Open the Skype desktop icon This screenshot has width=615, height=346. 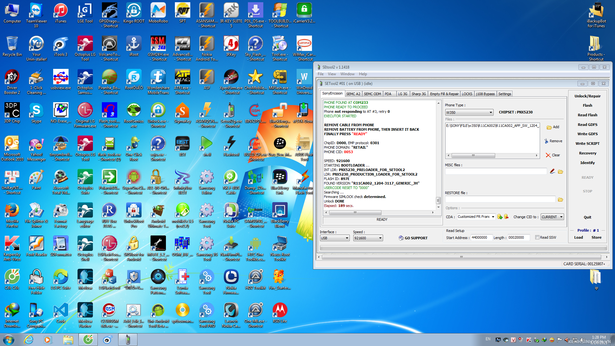pos(36,113)
